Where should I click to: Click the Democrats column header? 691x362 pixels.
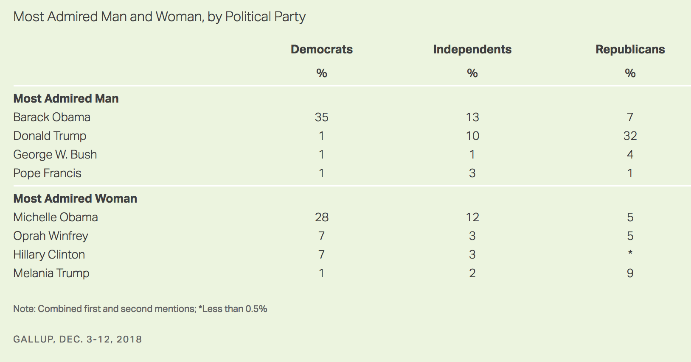[322, 49]
